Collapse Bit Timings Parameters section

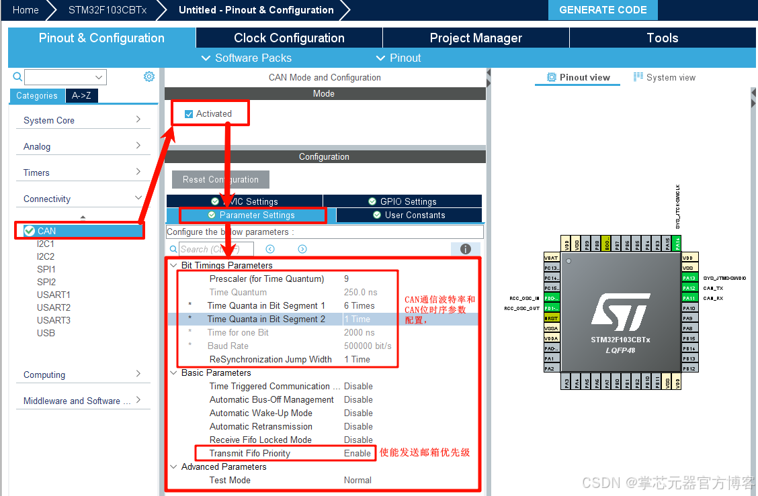173,265
